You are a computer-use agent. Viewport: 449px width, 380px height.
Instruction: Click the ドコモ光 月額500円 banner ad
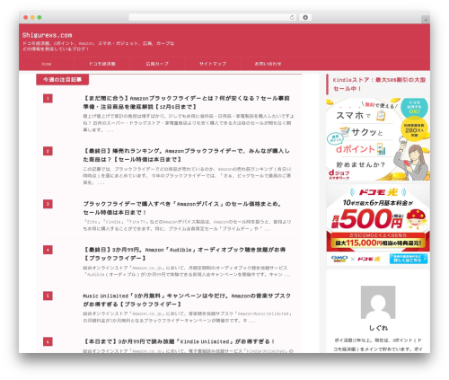[x=378, y=225]
